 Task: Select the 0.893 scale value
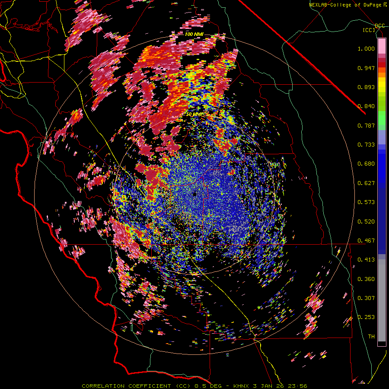pyautogui.click(x=366, y=87)
